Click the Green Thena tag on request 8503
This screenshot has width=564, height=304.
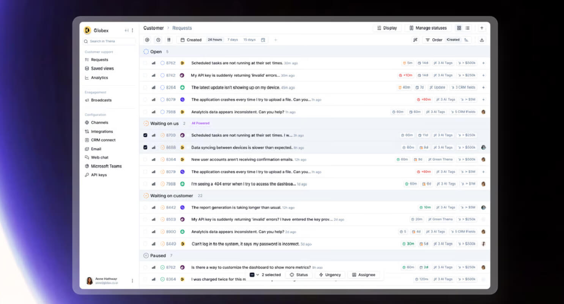tap(440, 219)
